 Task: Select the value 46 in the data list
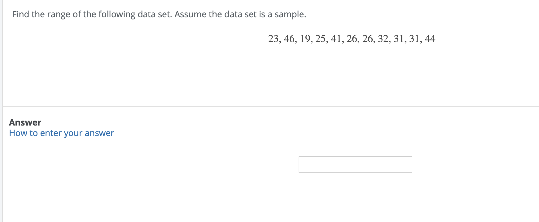pos(289,39)
